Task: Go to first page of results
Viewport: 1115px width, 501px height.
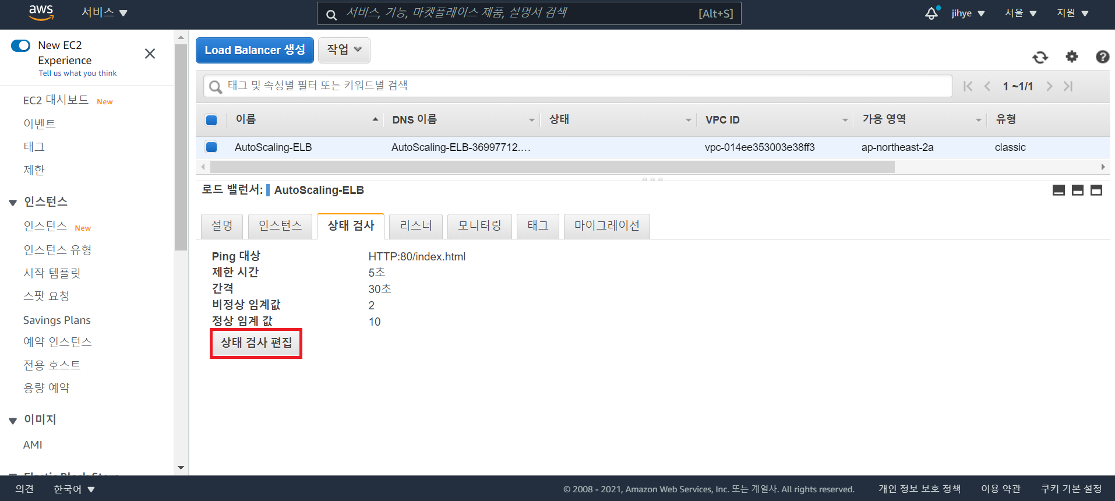Action: pyautogui.click(x=968, y=86)
